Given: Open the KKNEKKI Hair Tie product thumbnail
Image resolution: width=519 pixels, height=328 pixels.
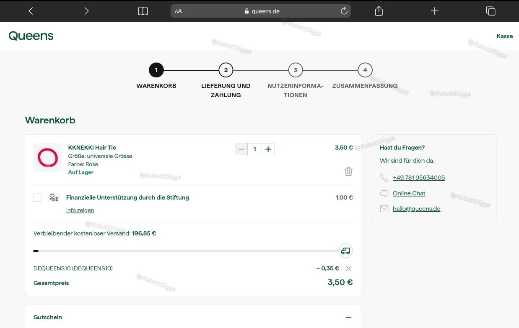Looking at the screenshot, I should click(x=48, y=157).
